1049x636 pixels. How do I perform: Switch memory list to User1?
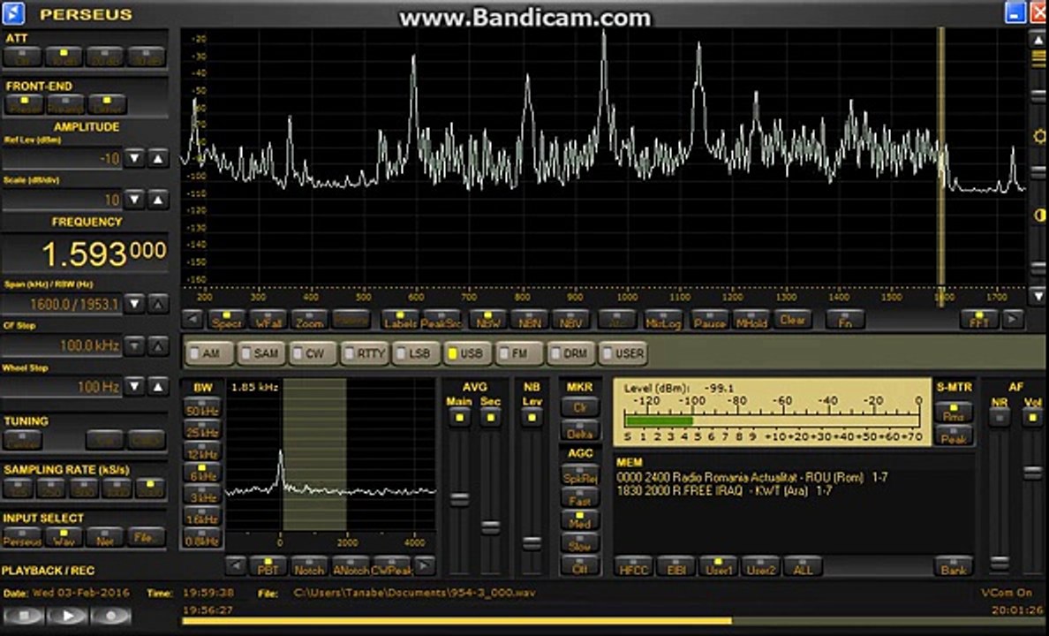pos(719,567)
